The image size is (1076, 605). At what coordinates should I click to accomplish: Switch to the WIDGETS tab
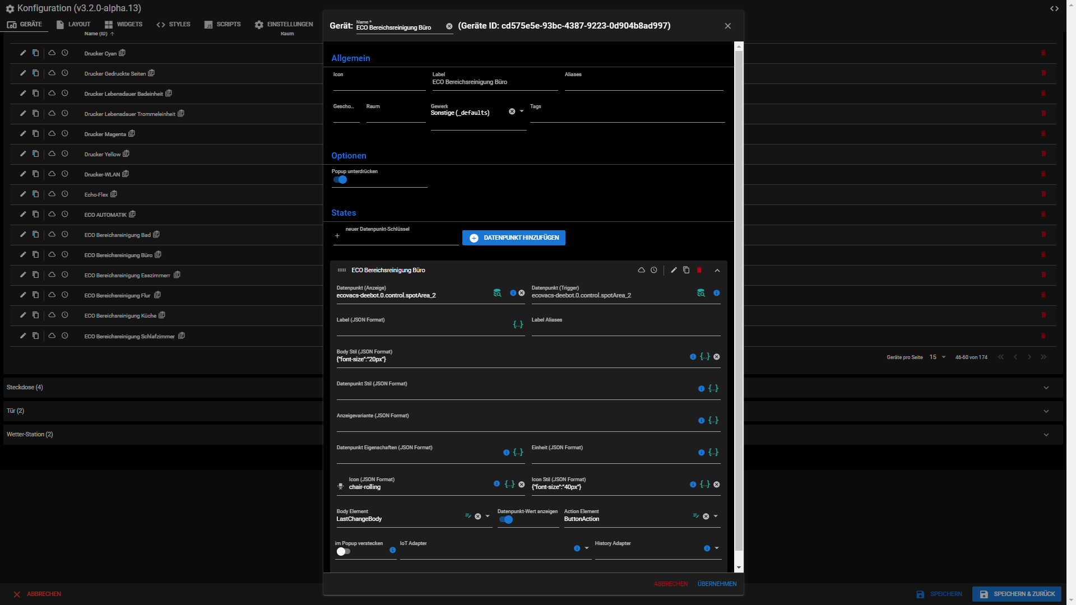click(x=123, y=25)
